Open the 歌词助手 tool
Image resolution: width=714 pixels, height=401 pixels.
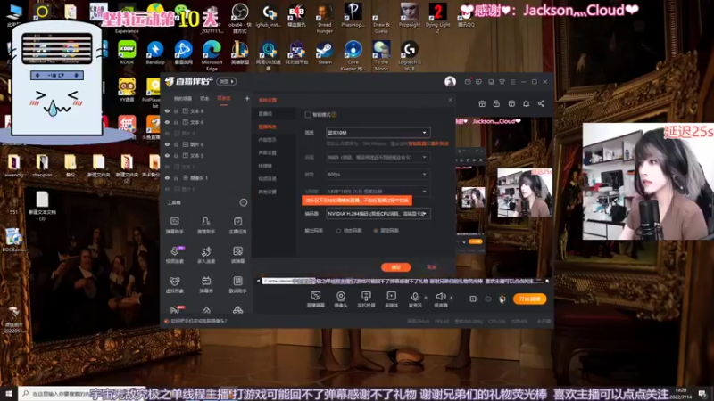[237, 284]
